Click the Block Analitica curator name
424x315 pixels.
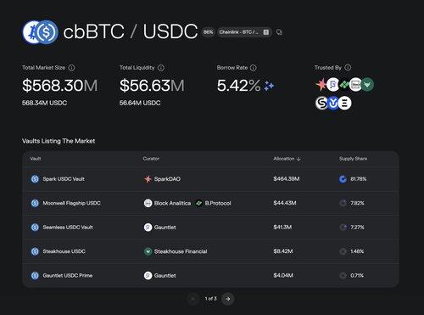tap(172, 203)
